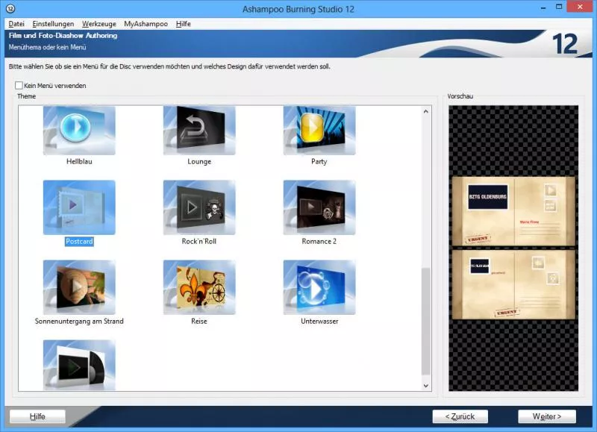Open the Werkzeuge menu
The height and width of the screenshot is (432, 597).
tap(99, 24)
